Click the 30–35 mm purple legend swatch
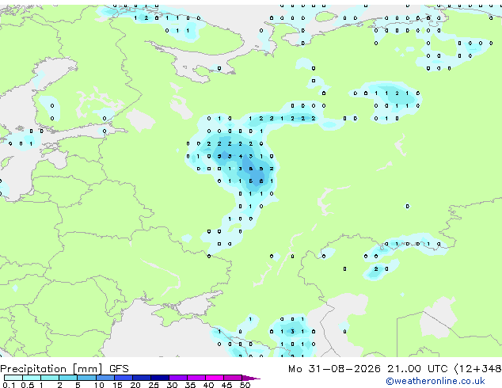 tap(178, 378)
